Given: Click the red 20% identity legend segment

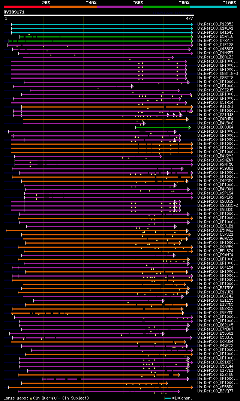Looking at the screenshot, I should (x=27, y=7).
